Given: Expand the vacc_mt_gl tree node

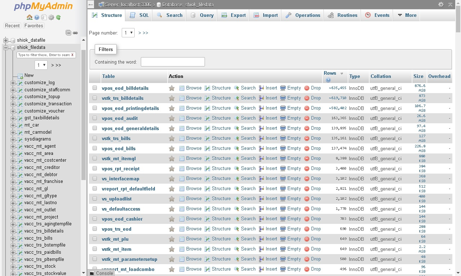Looking at the screenshot, I should pos(13,189).
